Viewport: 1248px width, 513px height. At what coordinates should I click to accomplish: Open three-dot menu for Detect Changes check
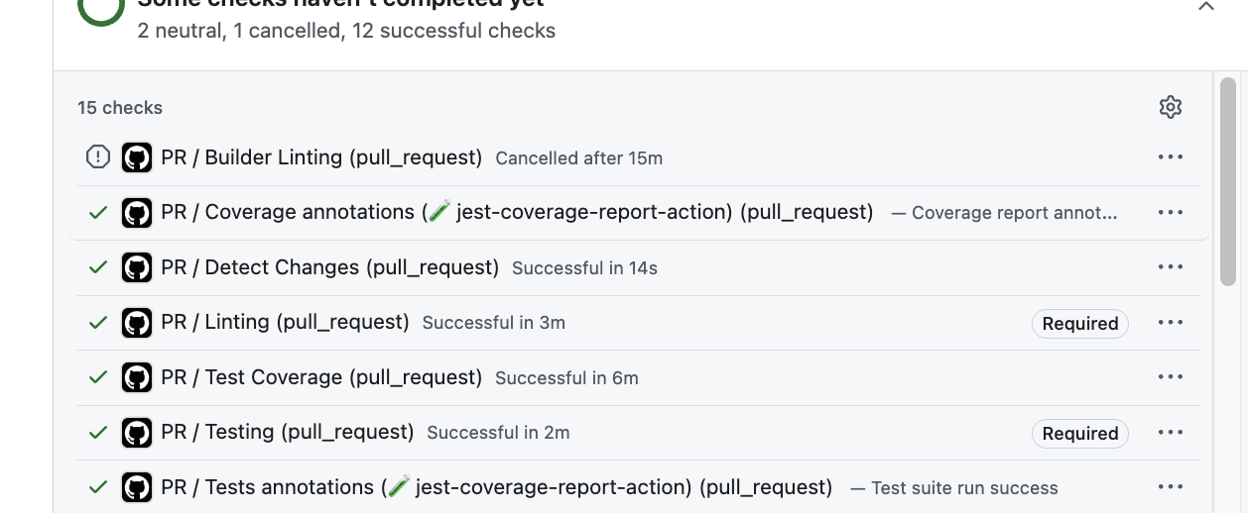pyautogui.click(x=1171, y=267)
